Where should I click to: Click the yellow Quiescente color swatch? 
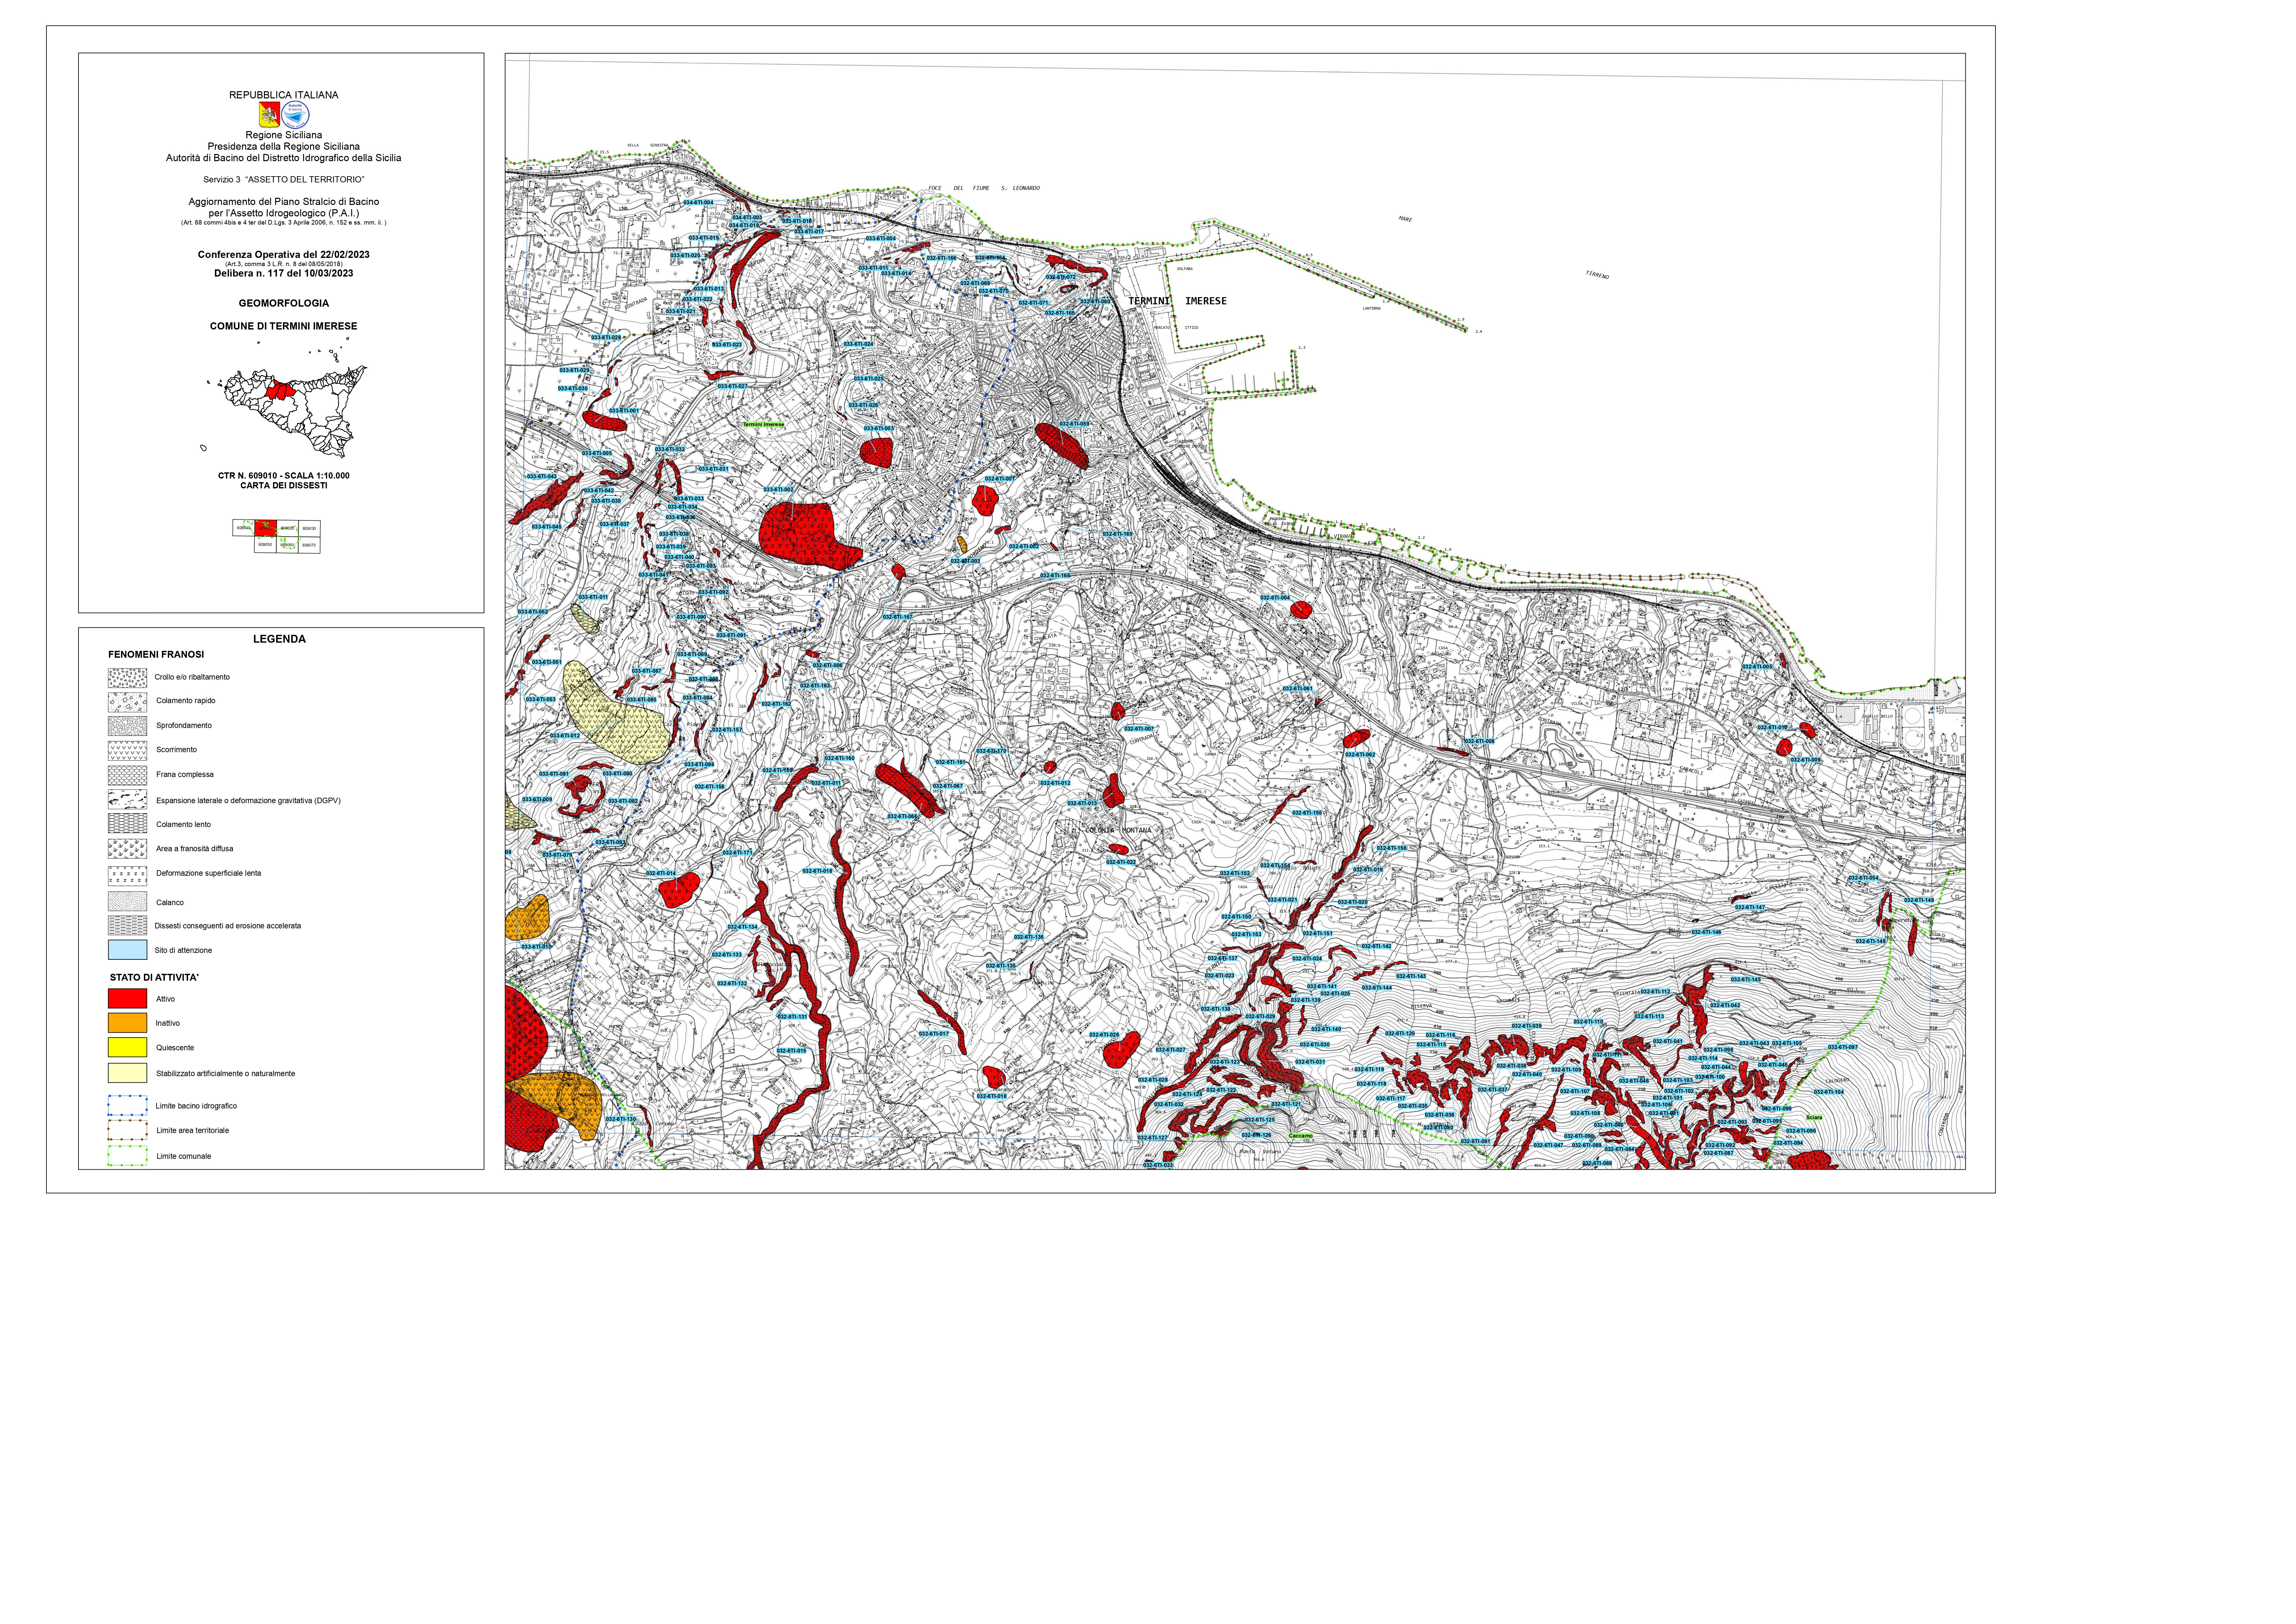(127, 1048)
